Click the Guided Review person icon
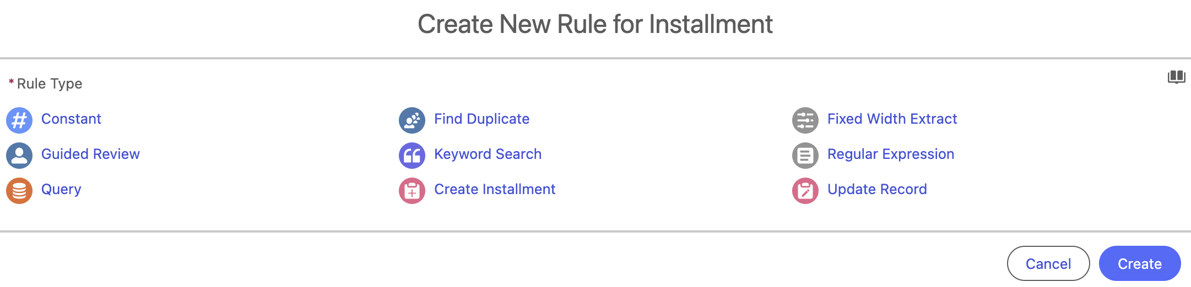Viewport: 1191px width, 287px height. click(x=19, y=155)
